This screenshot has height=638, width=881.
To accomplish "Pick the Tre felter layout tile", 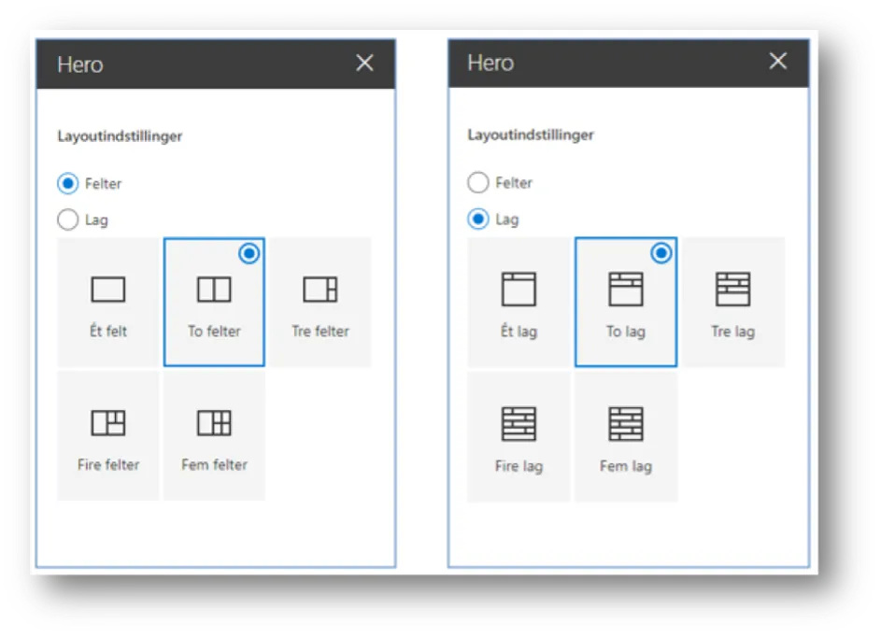I will (320, 302).
